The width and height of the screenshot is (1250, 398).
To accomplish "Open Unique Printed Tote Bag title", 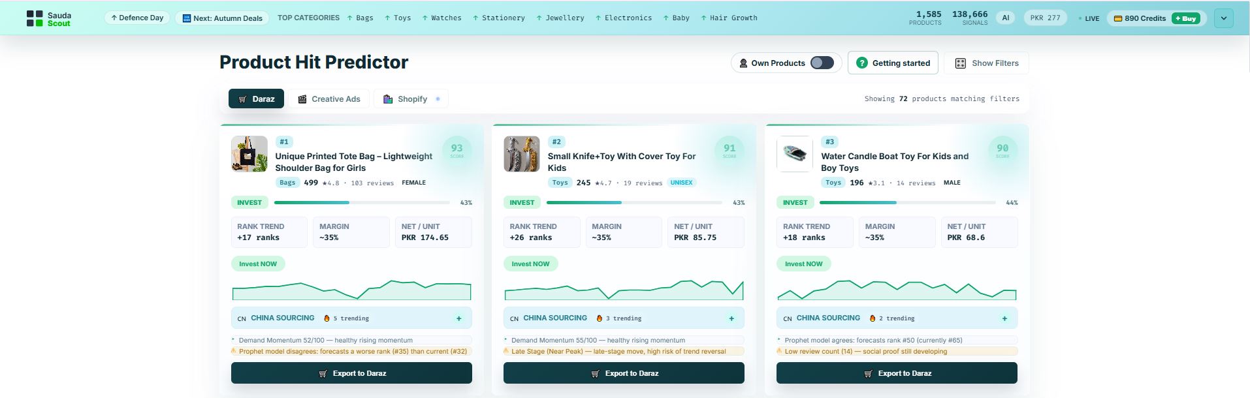I will click(353, 162).
